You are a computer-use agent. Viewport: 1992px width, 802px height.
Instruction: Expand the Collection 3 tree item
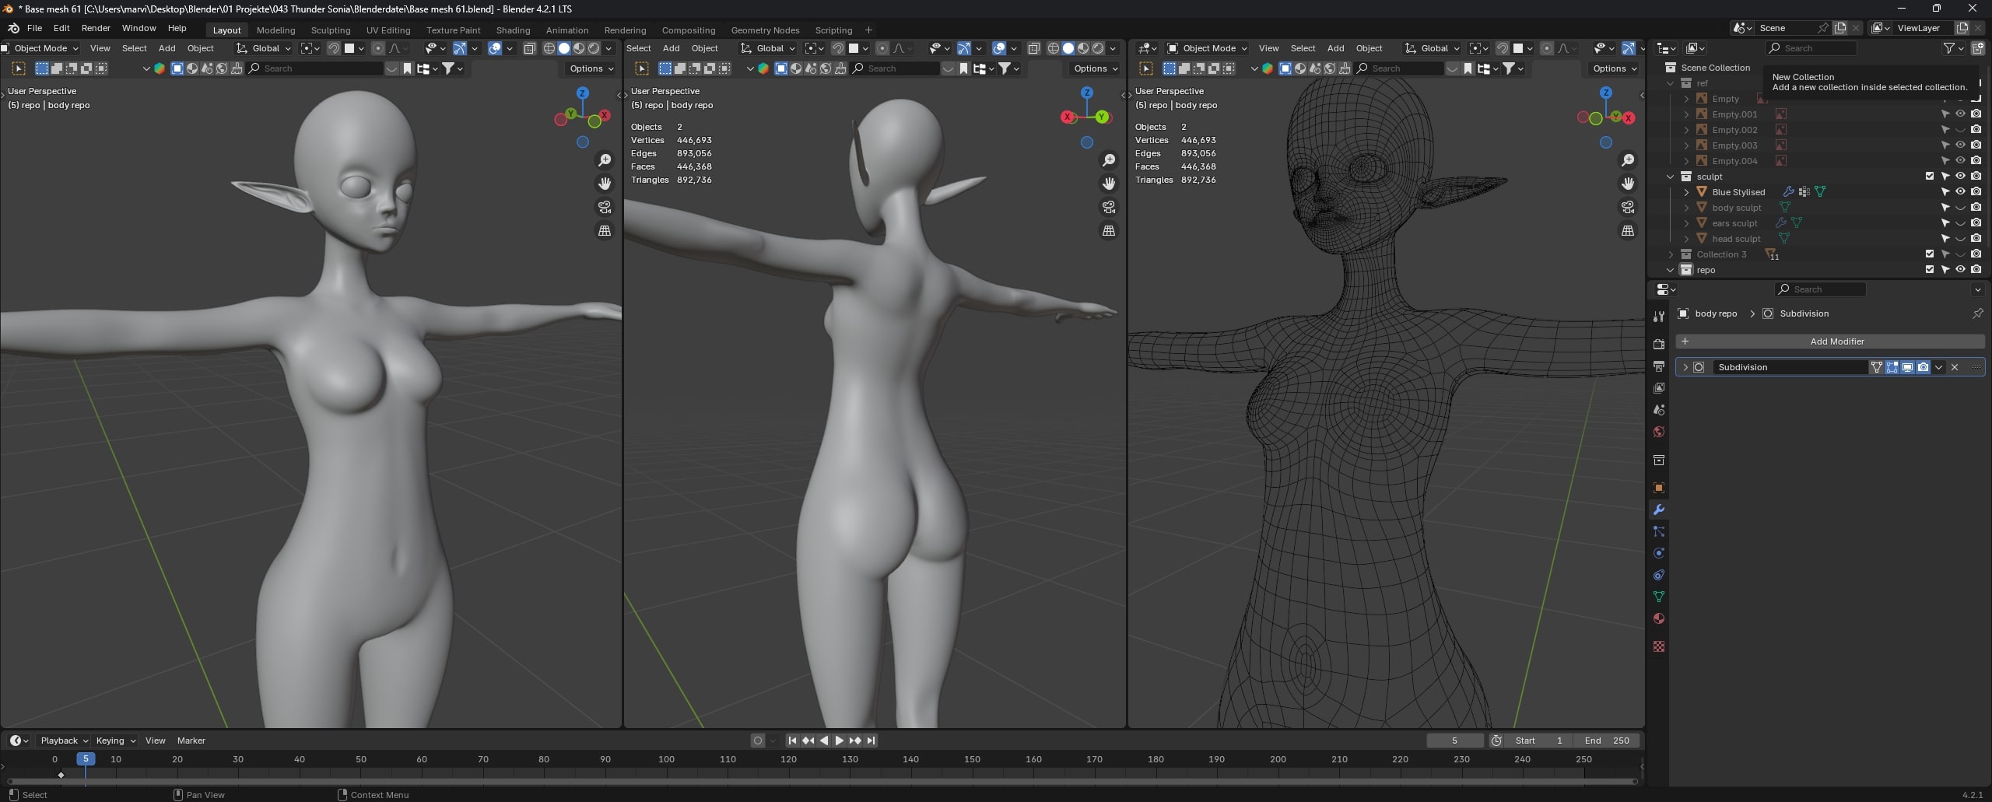1671,254
